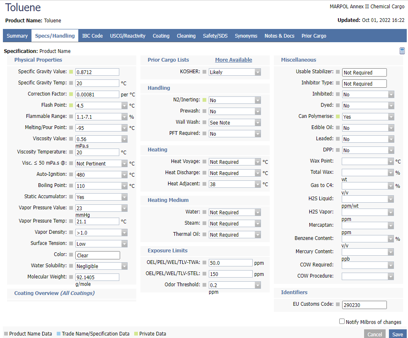Open the Can Polymerise dropdown
This screenshot has height=338, width=408.
click(391, 117)
